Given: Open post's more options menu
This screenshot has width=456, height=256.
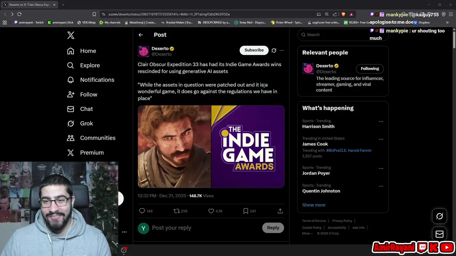Looking at the screenshot, I should [282, 50].
